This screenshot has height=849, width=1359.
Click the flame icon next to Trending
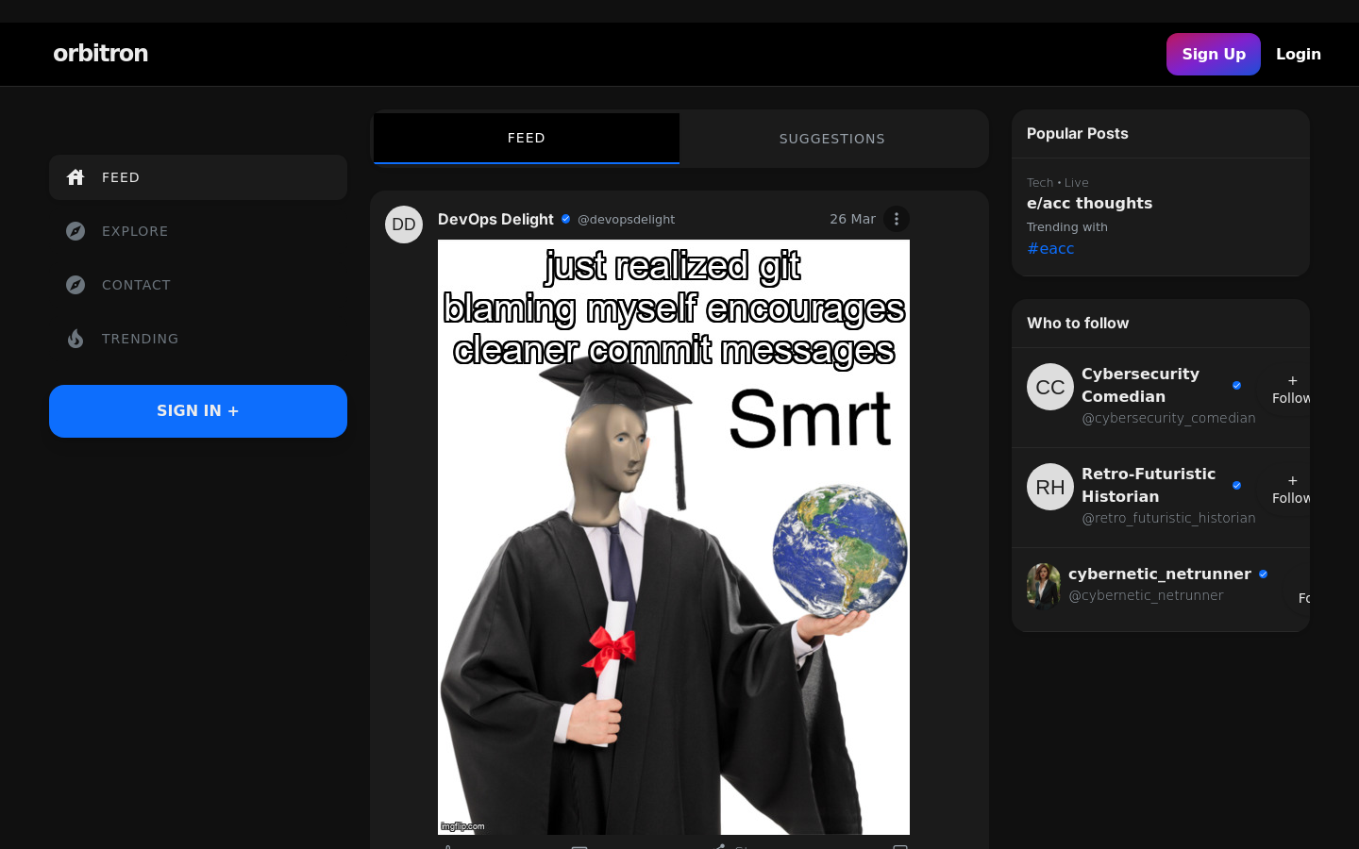[75, 339]
